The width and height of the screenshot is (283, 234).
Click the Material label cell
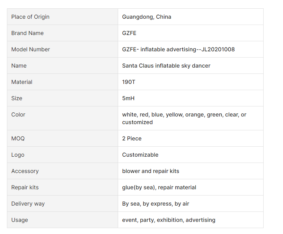coord(22,82)
